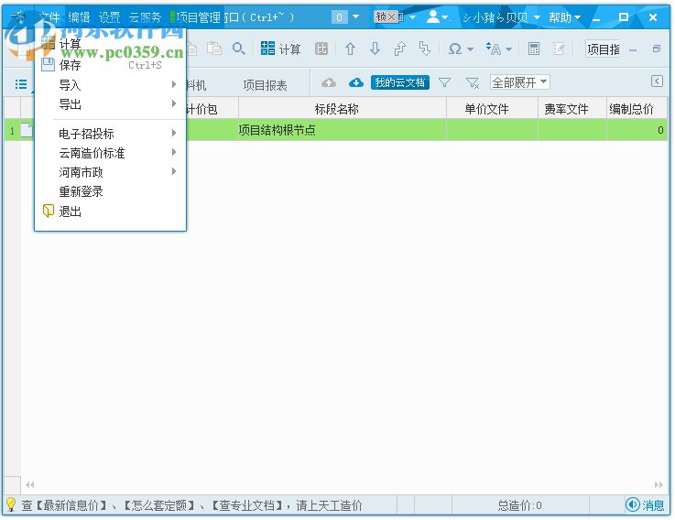
Task: Click the promote level arrow icon
Action: [400, 49]
